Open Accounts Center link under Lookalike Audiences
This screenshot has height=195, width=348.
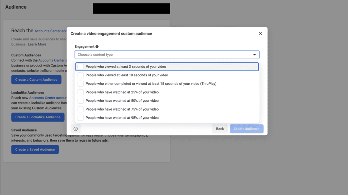(x=48, y=98)
